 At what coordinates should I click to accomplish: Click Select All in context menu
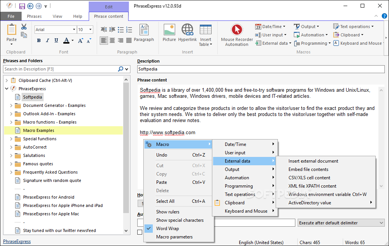click(179, 201)
